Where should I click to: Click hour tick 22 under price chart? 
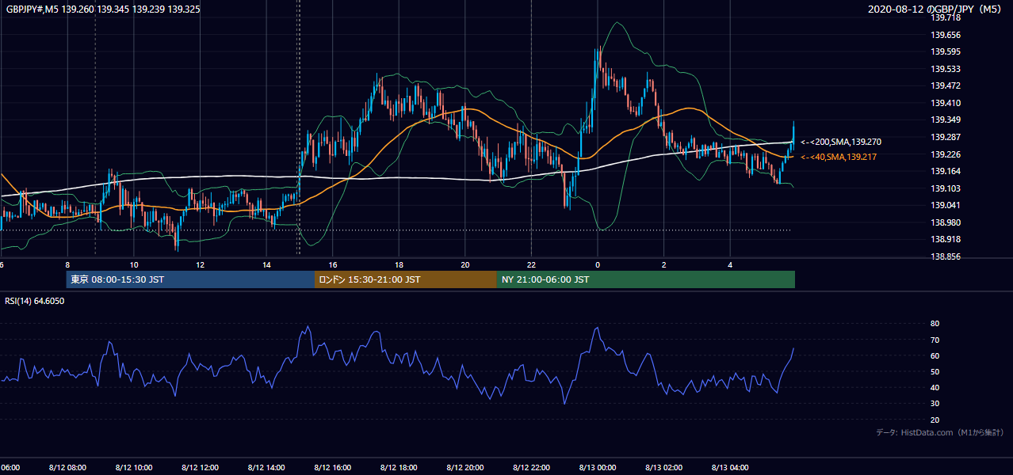(532, 265)
